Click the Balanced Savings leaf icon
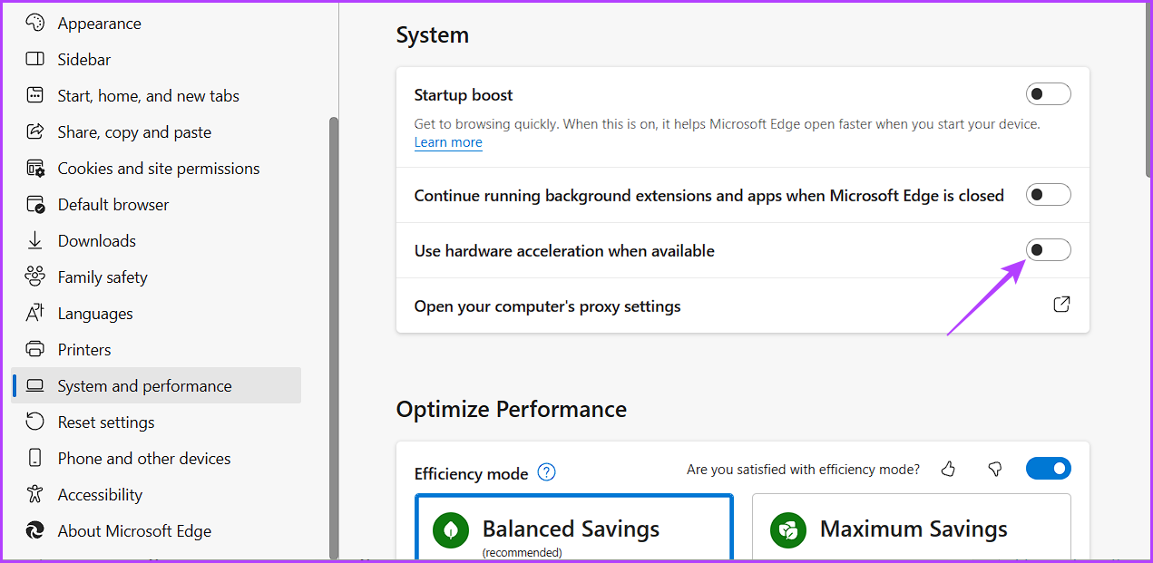 (451, 530)
